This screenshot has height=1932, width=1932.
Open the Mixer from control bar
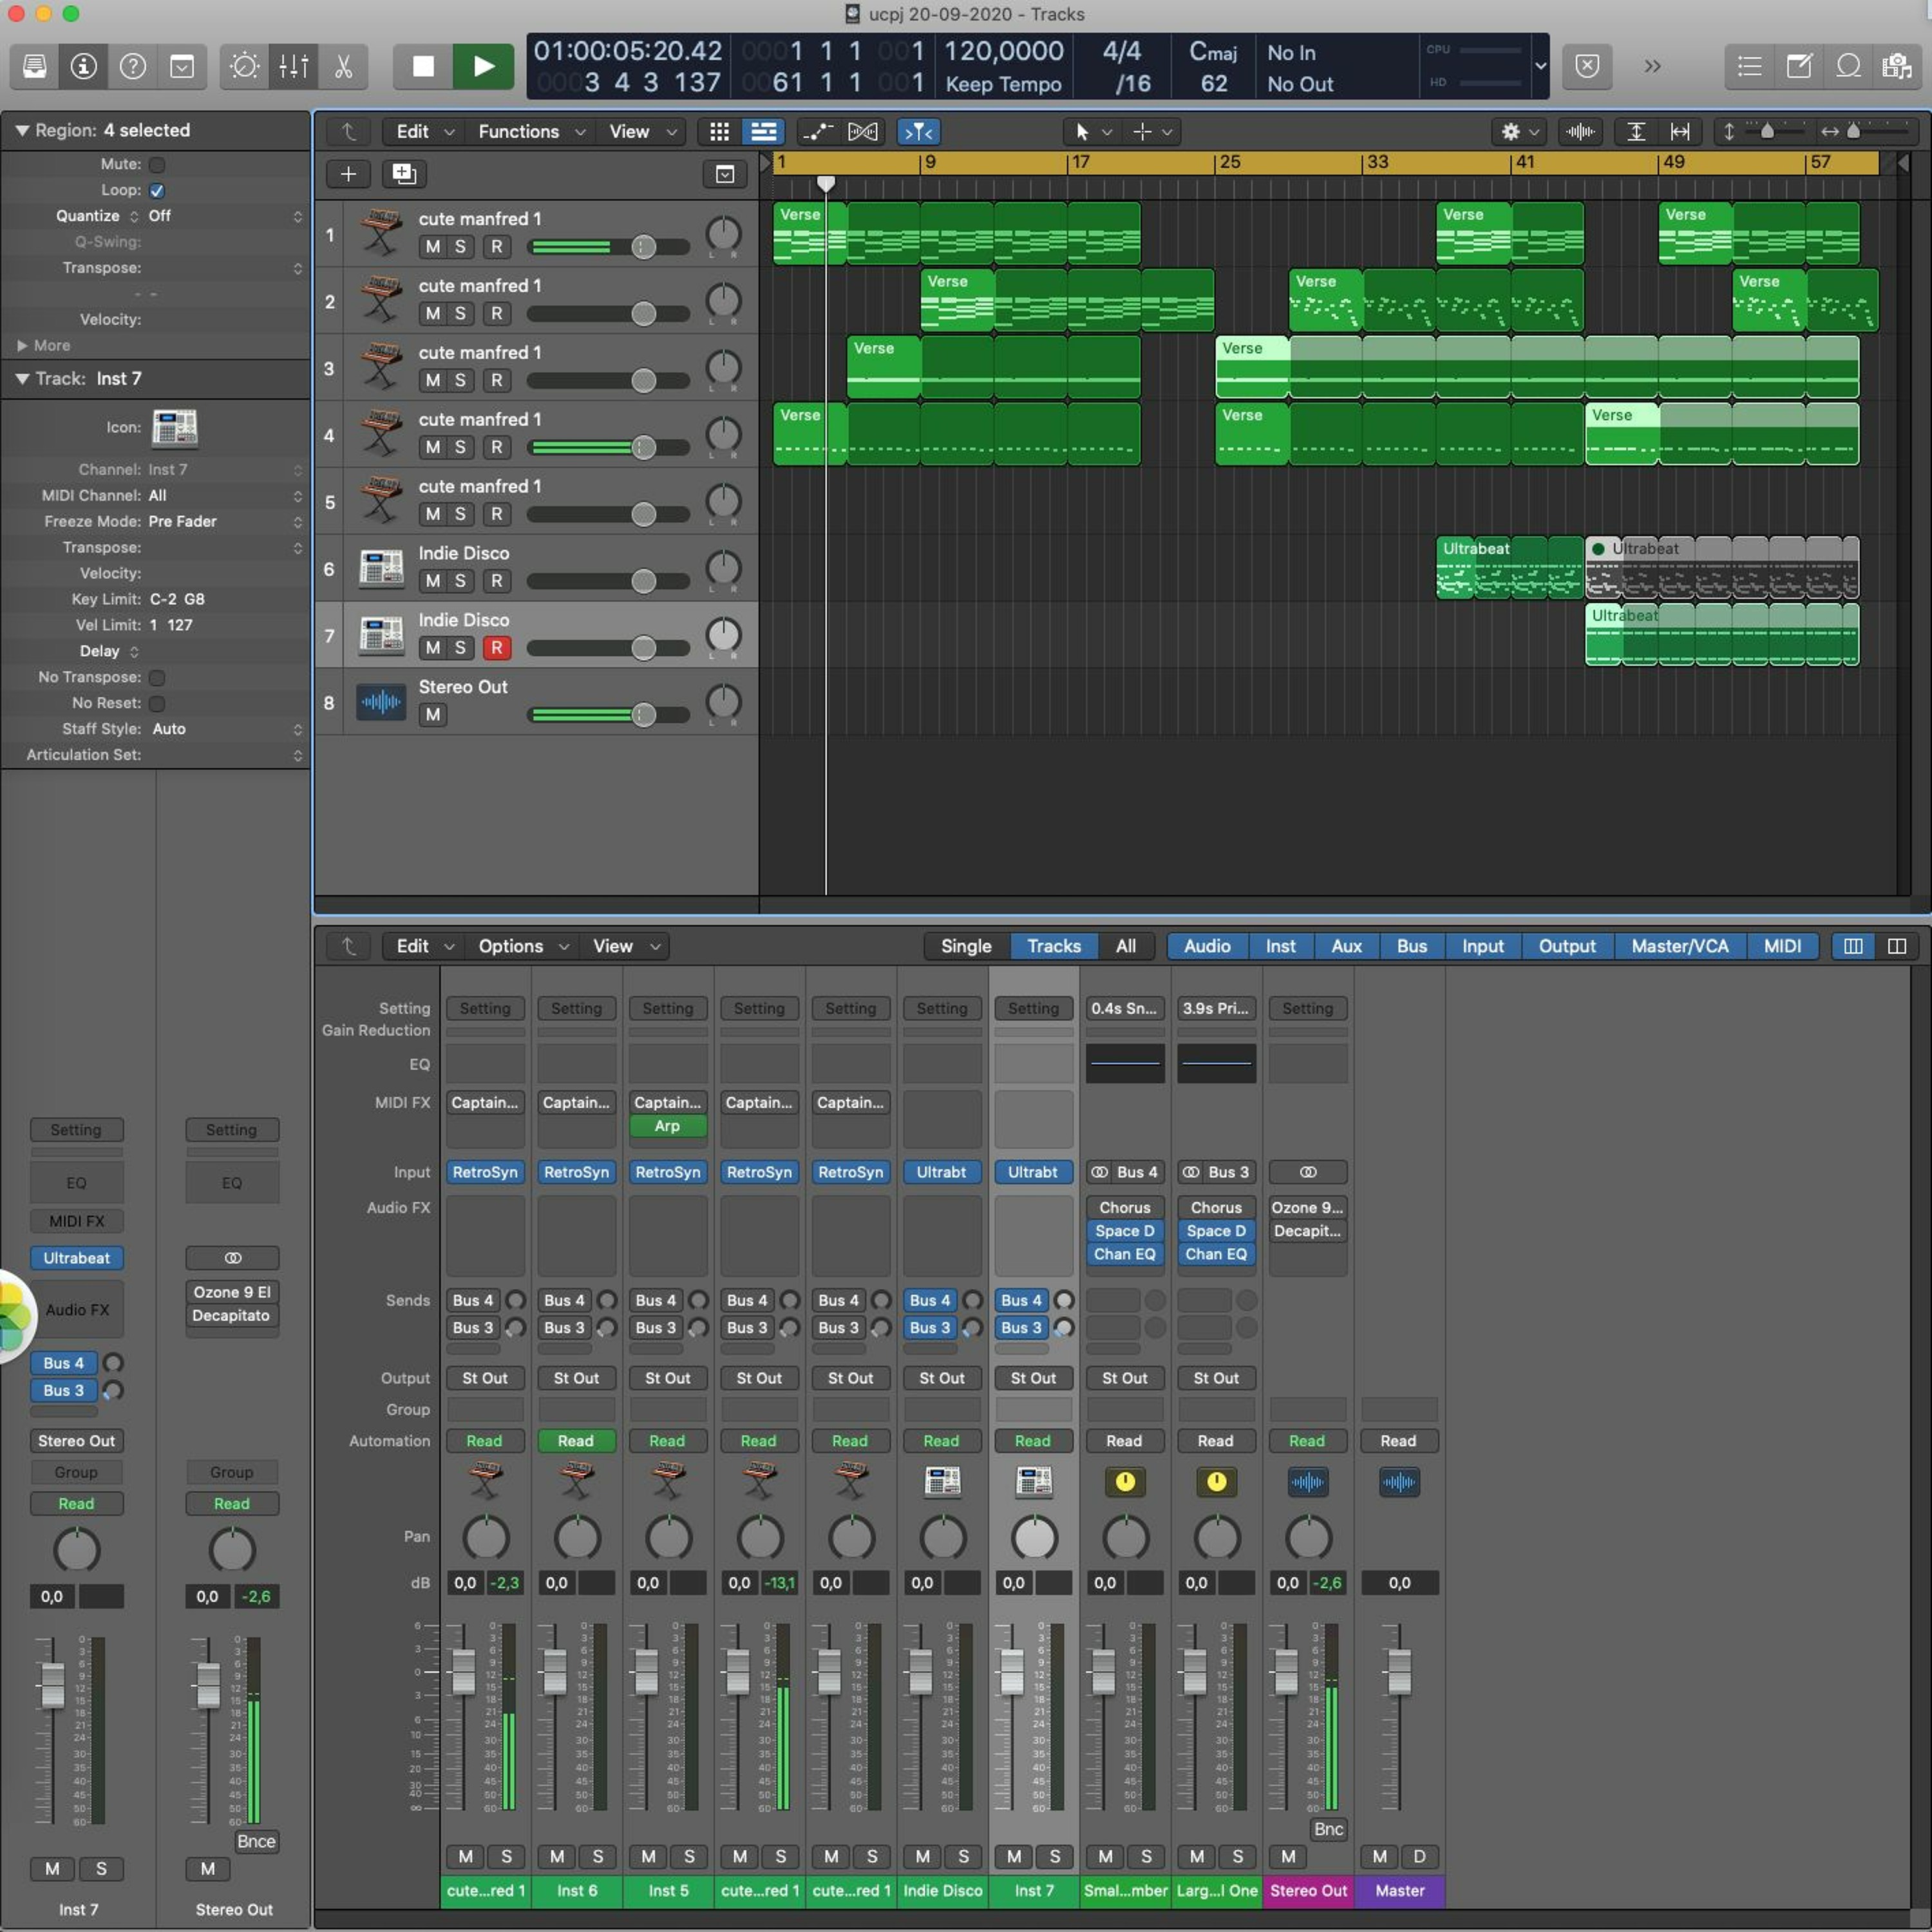click(x=293, y=66)
